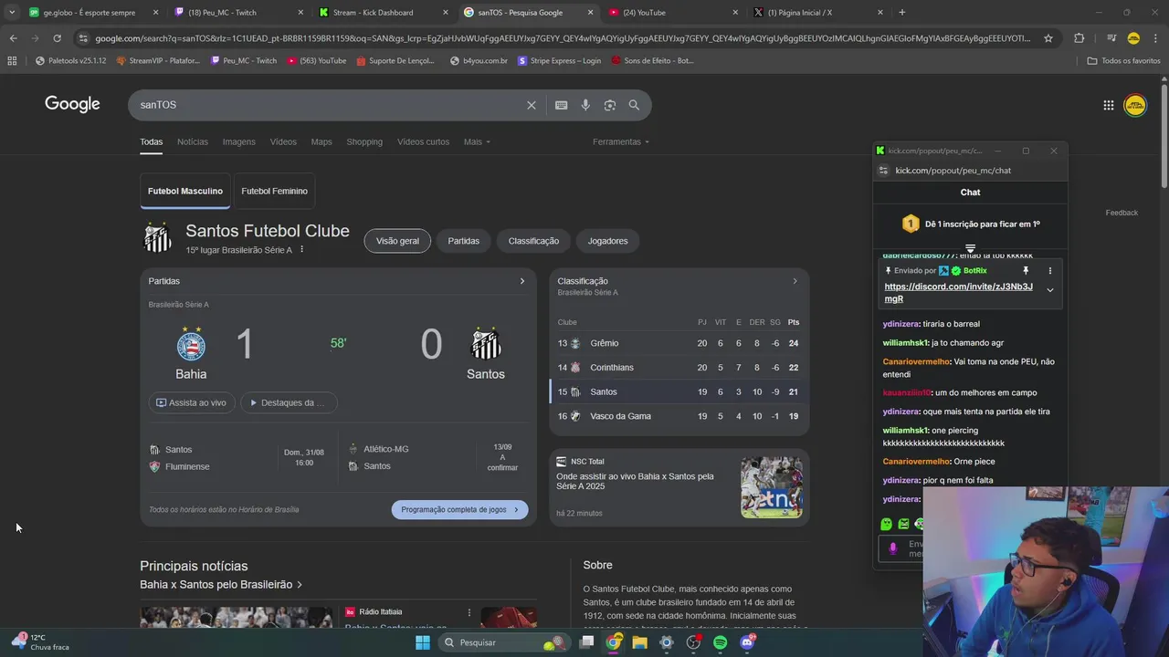
Task: Click Assista ao vivo button
Action: 192,402
